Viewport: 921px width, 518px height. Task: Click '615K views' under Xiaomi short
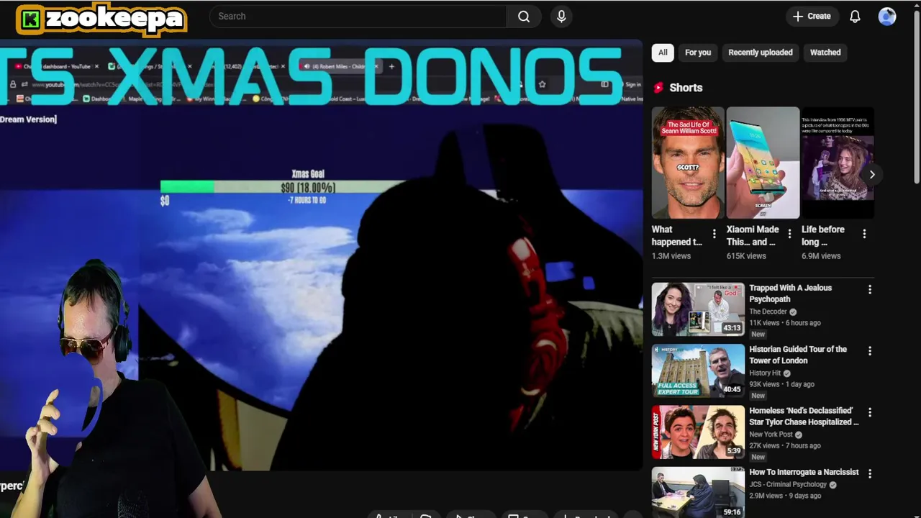pyautogui.click(x=746, y=256)
